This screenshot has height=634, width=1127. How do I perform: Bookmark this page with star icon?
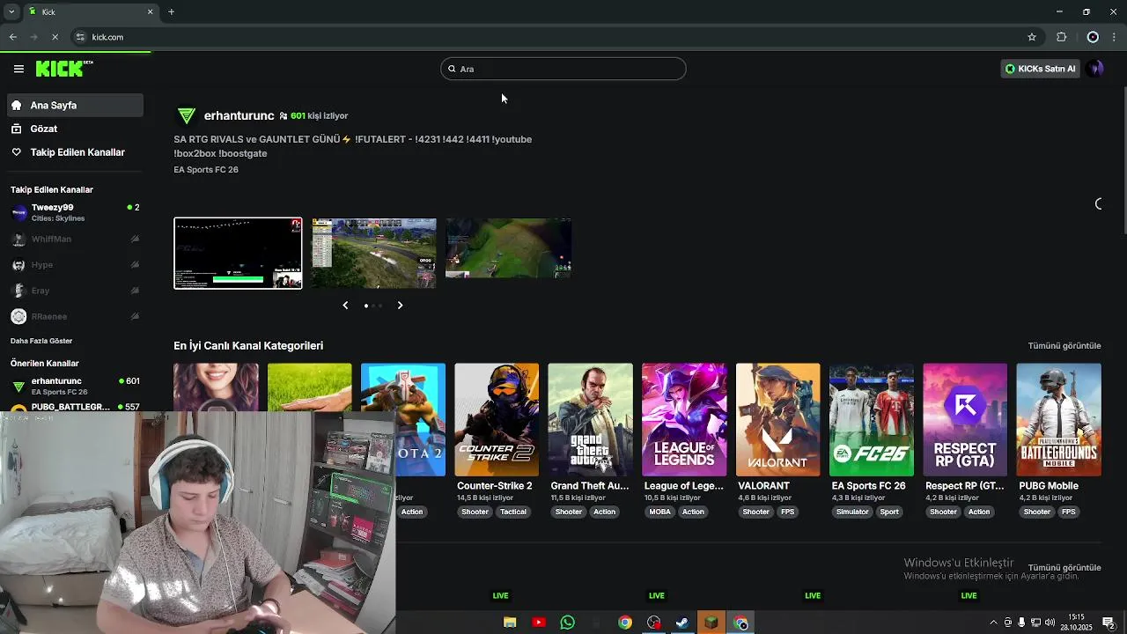(x=1032, y=37)
